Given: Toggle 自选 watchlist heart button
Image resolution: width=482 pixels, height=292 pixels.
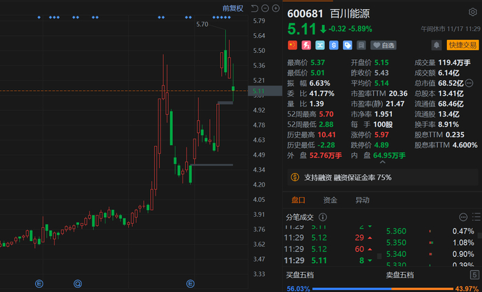Looking at the screenshot, I should point(384,45).
